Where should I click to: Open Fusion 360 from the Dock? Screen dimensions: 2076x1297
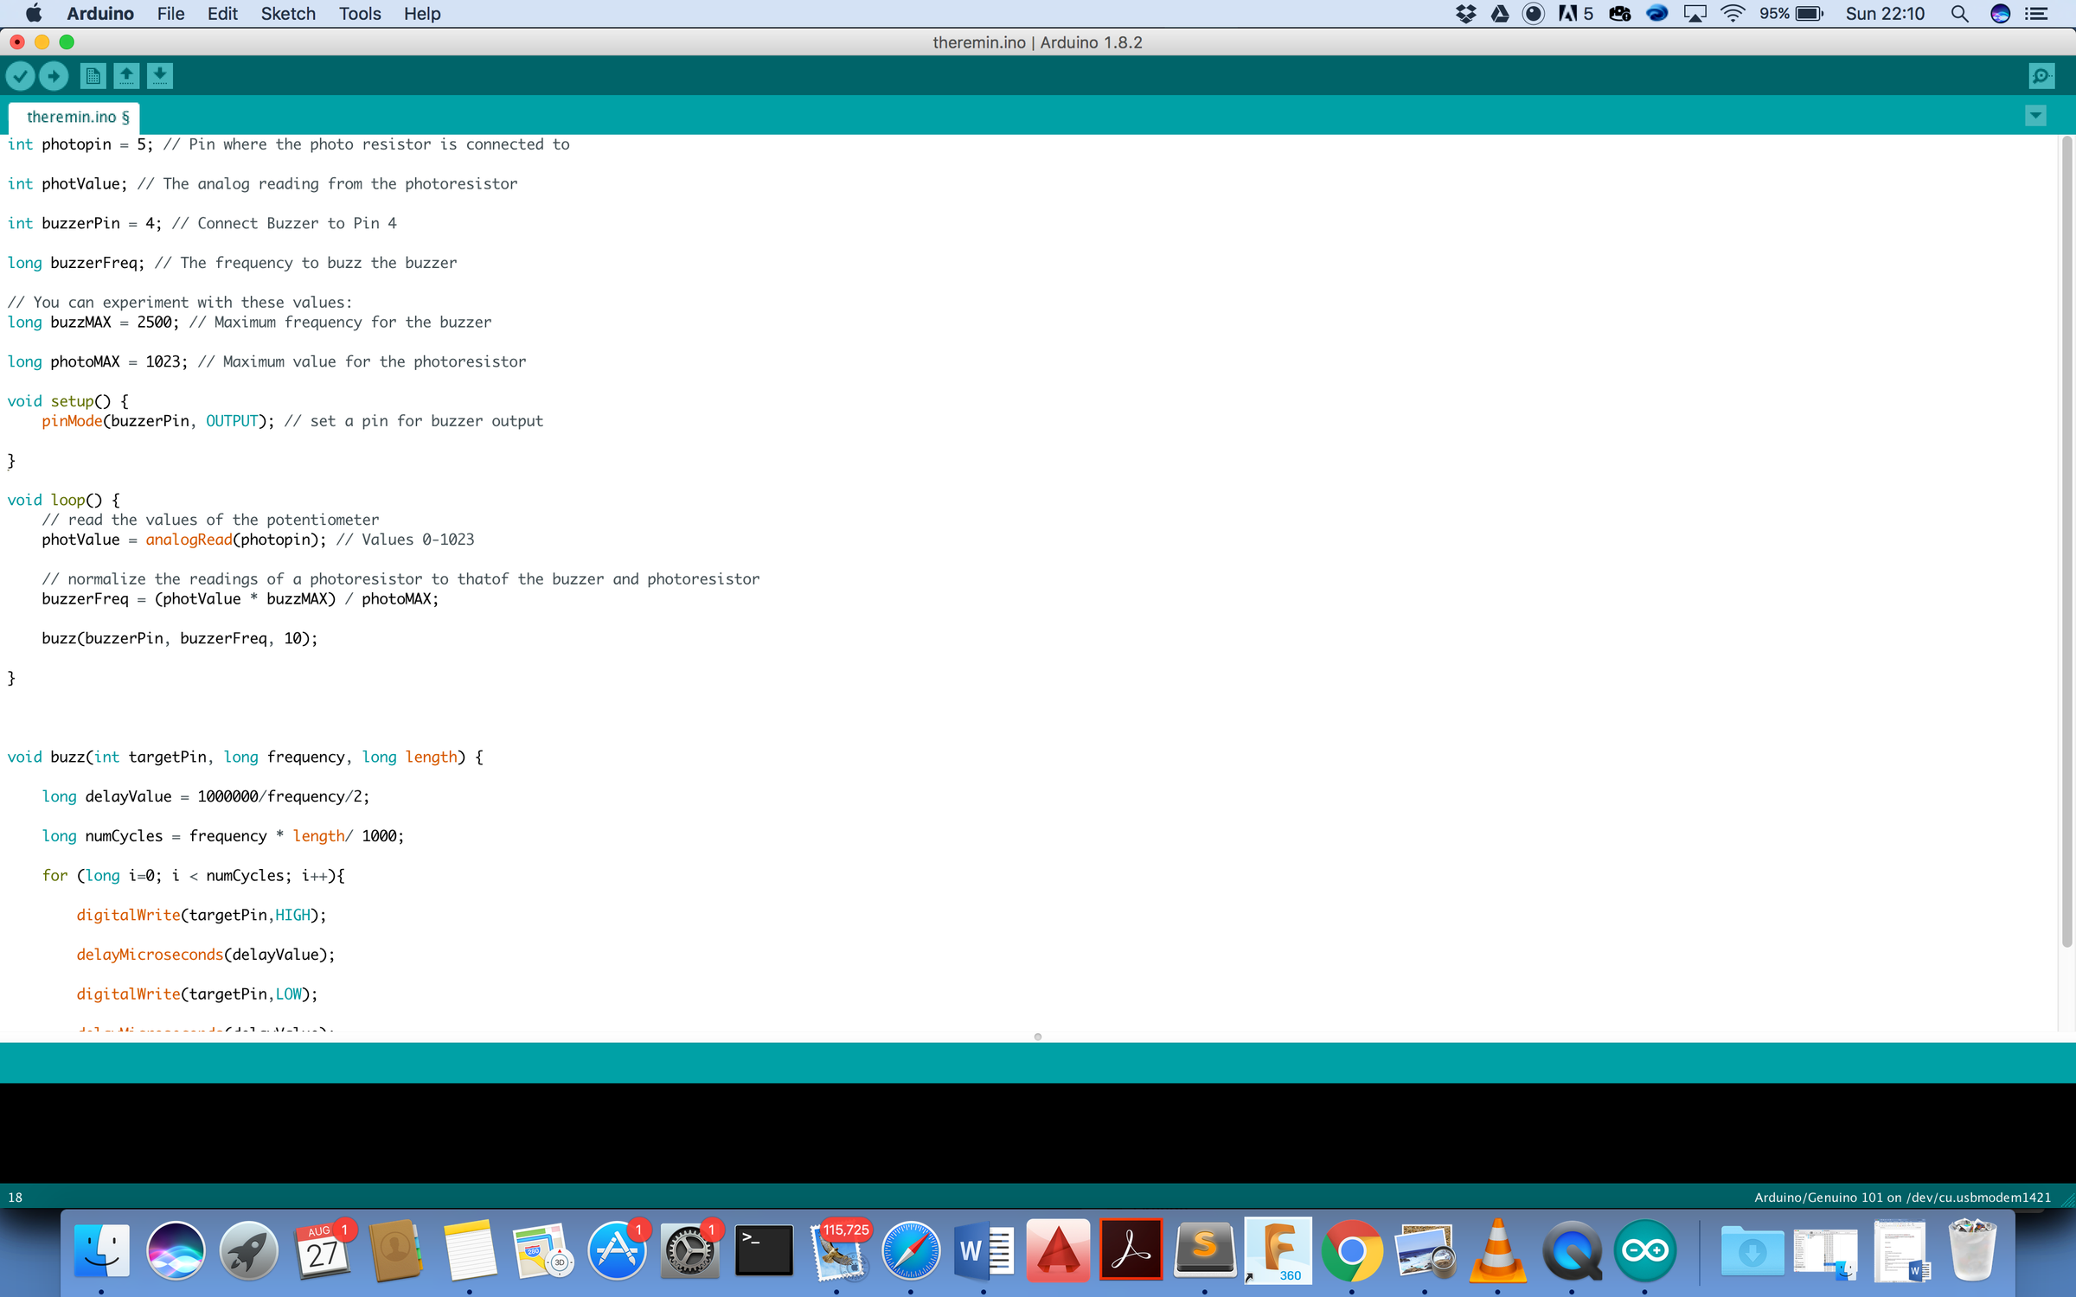pos(1278,1250)
